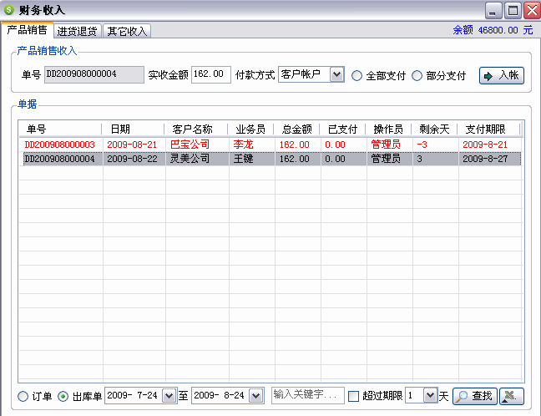541x416 pixels.
Task: Sort by the 日期 column header
Action: [134, 129]
